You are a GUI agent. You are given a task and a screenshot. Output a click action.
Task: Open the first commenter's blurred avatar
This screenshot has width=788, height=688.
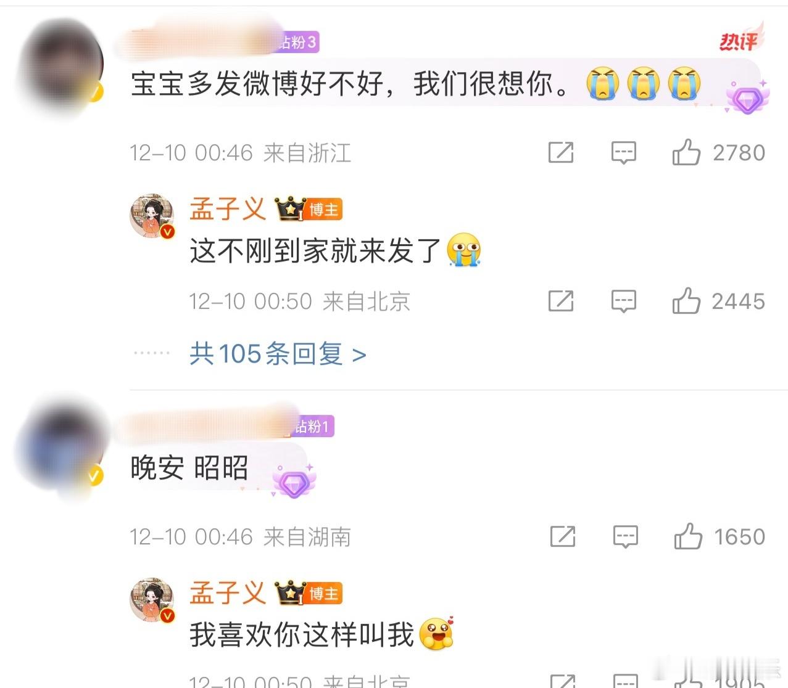tap(60, 64)
